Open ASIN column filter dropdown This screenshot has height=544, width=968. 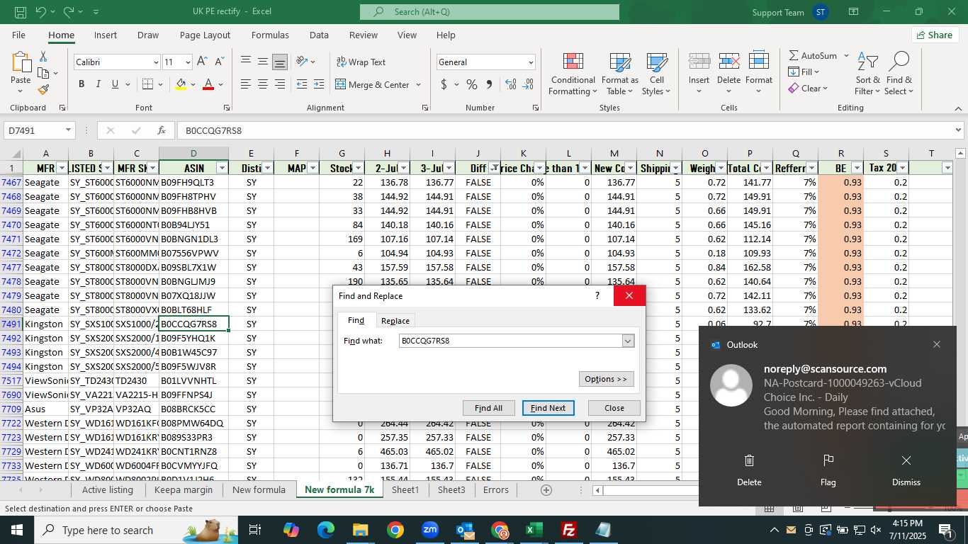(223, 168)
